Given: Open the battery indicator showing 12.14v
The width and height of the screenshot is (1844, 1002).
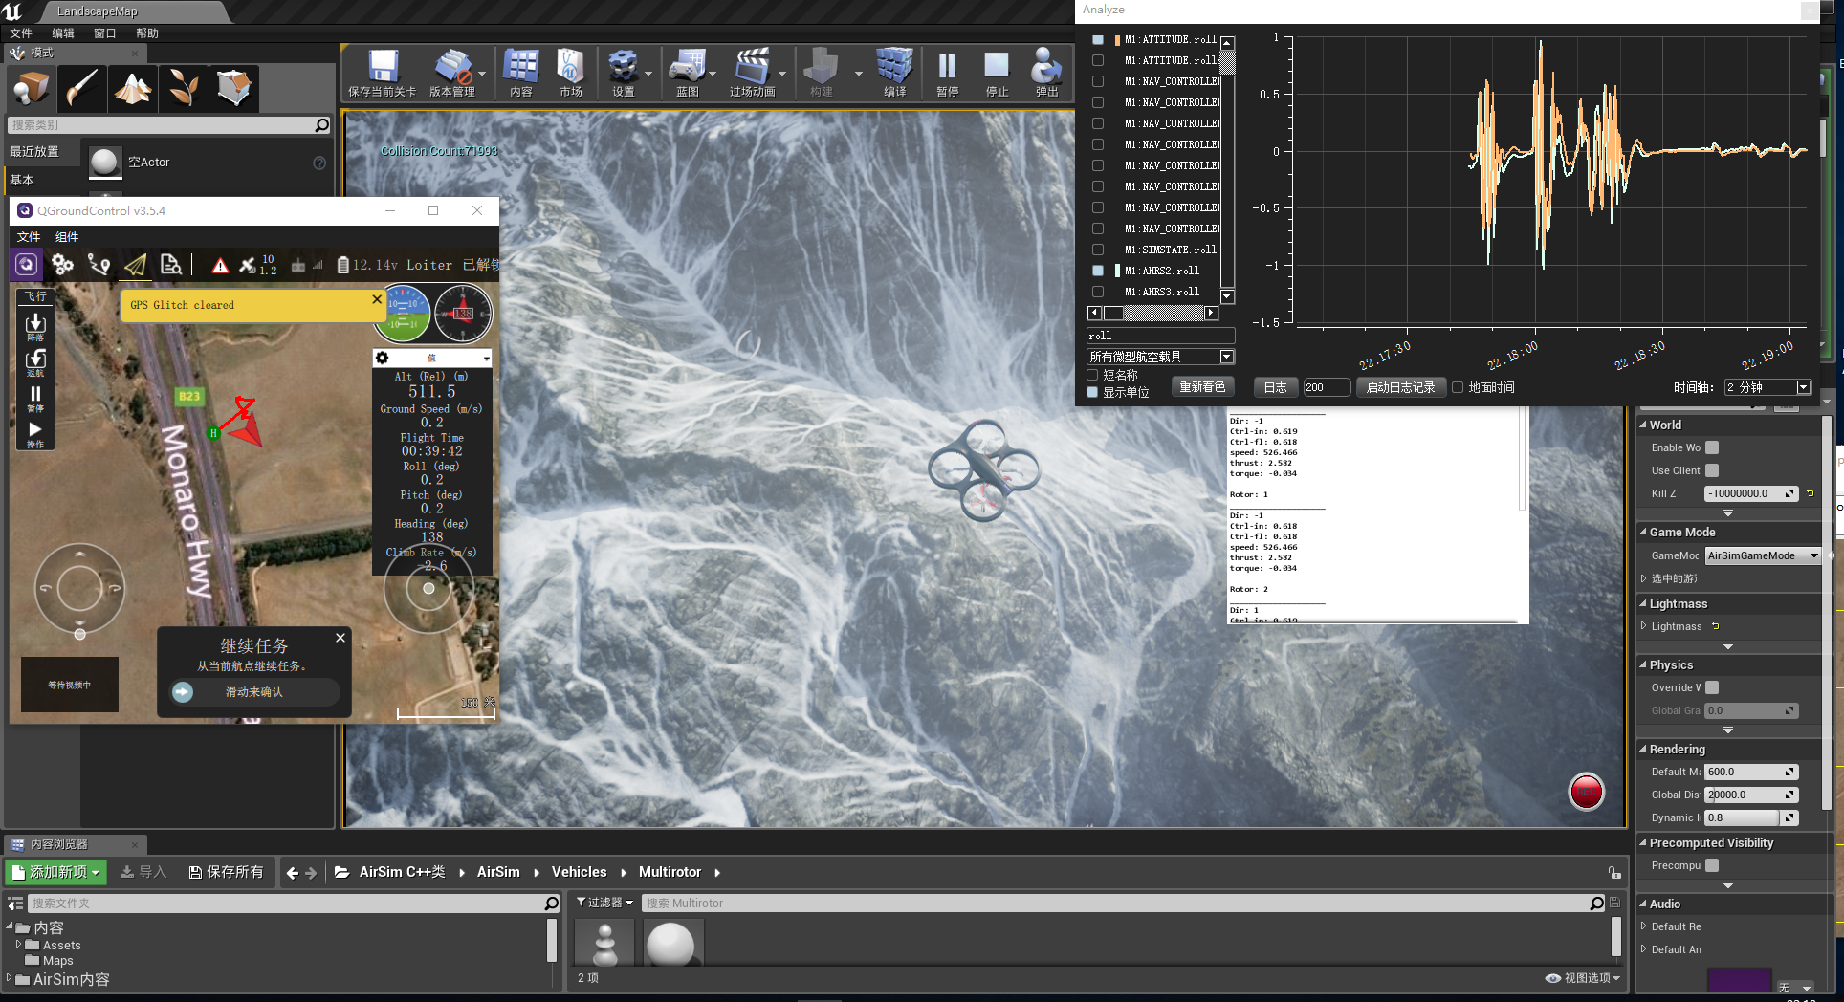Looking at the screenshot, I should (x=368, y=265).
